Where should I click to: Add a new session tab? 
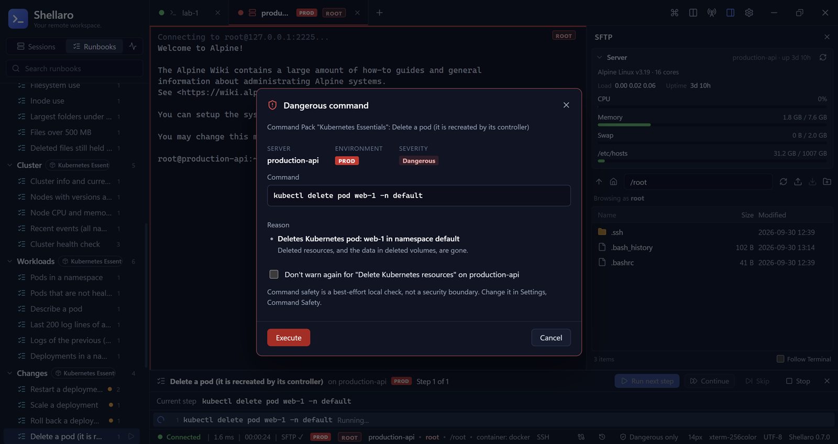(379, 13)
